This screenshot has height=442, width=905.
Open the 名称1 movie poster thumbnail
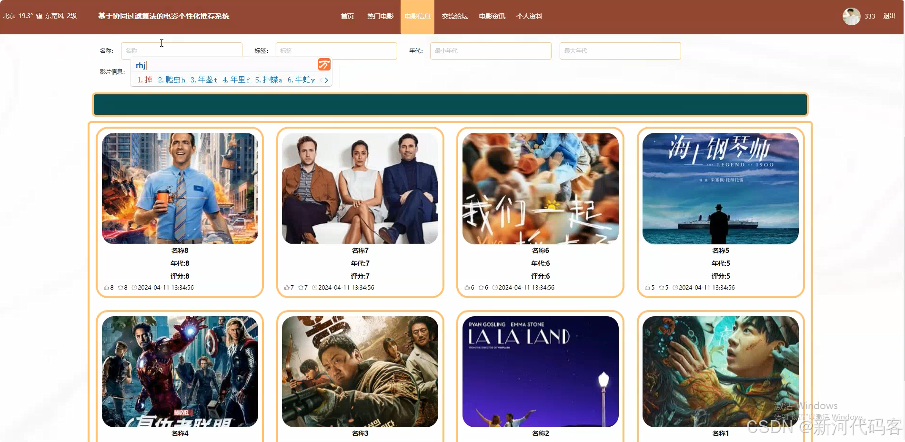point(721,372)
